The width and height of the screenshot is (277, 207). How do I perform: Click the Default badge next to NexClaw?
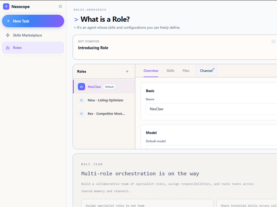point(109,87)
